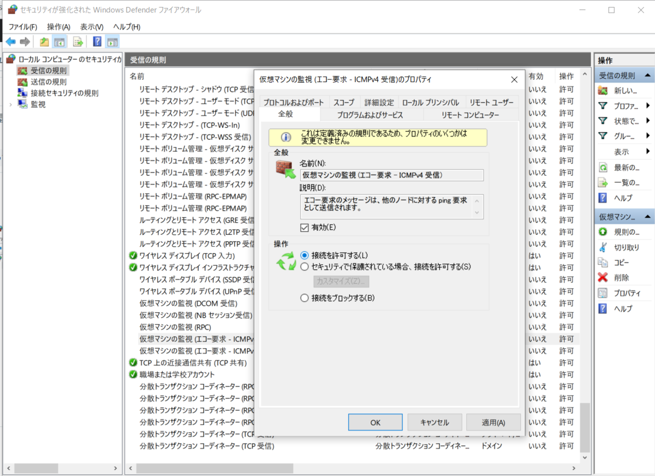
Task: Click the New Rule icon in Actions pane
Action: [x=603, y=90]
